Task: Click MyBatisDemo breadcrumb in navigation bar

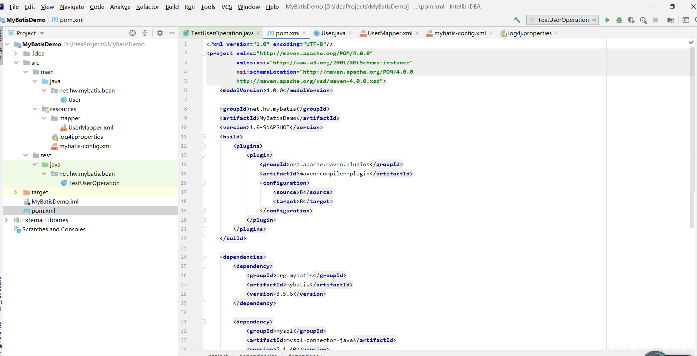Action: (26, 20)
